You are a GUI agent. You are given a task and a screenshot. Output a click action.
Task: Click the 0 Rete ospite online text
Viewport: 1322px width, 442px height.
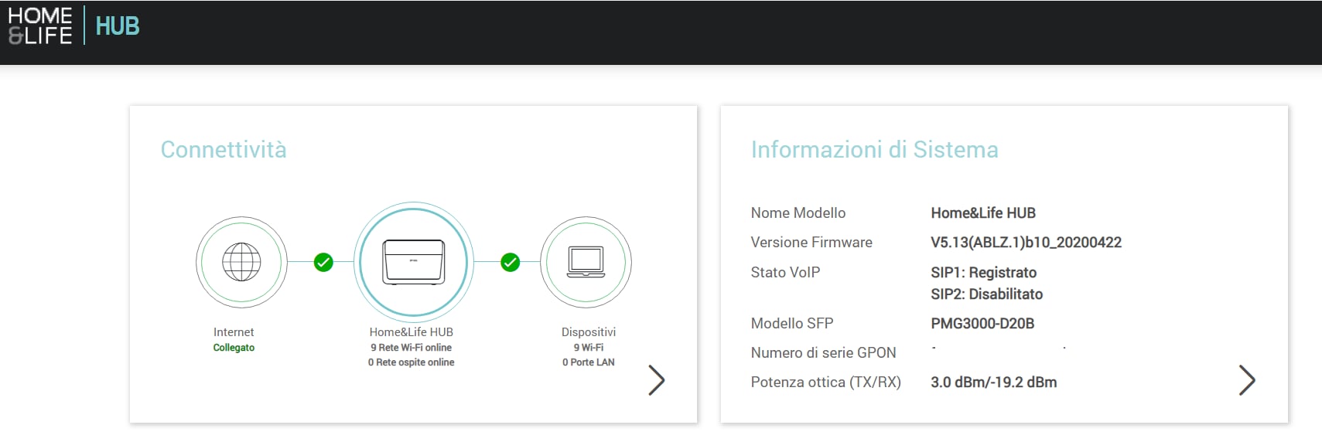[x=411, y=362]
